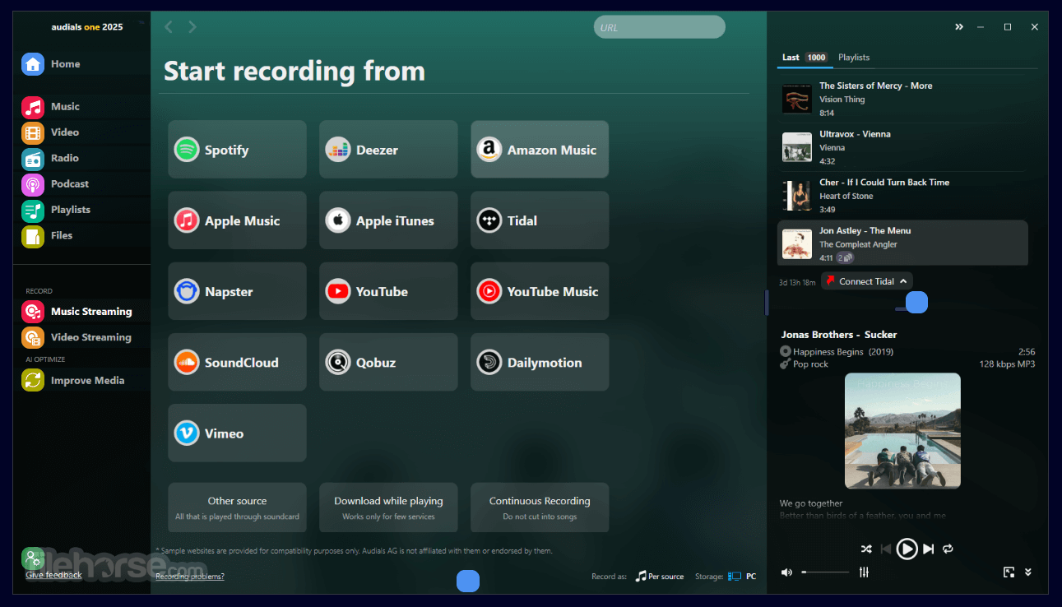Start recording from Spotify
The image size is (1062, 607).
(x=237, y=150)
